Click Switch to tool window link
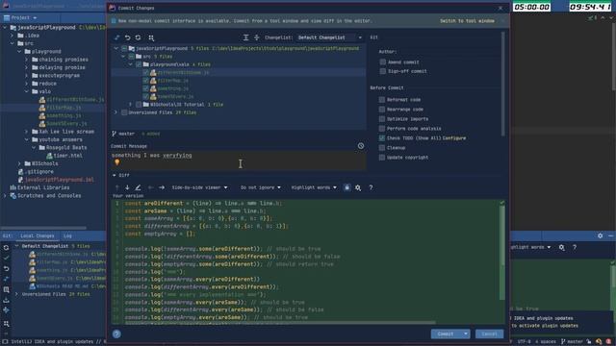The height and width of the screenshot is (346, 616). [x=467, y=21]
